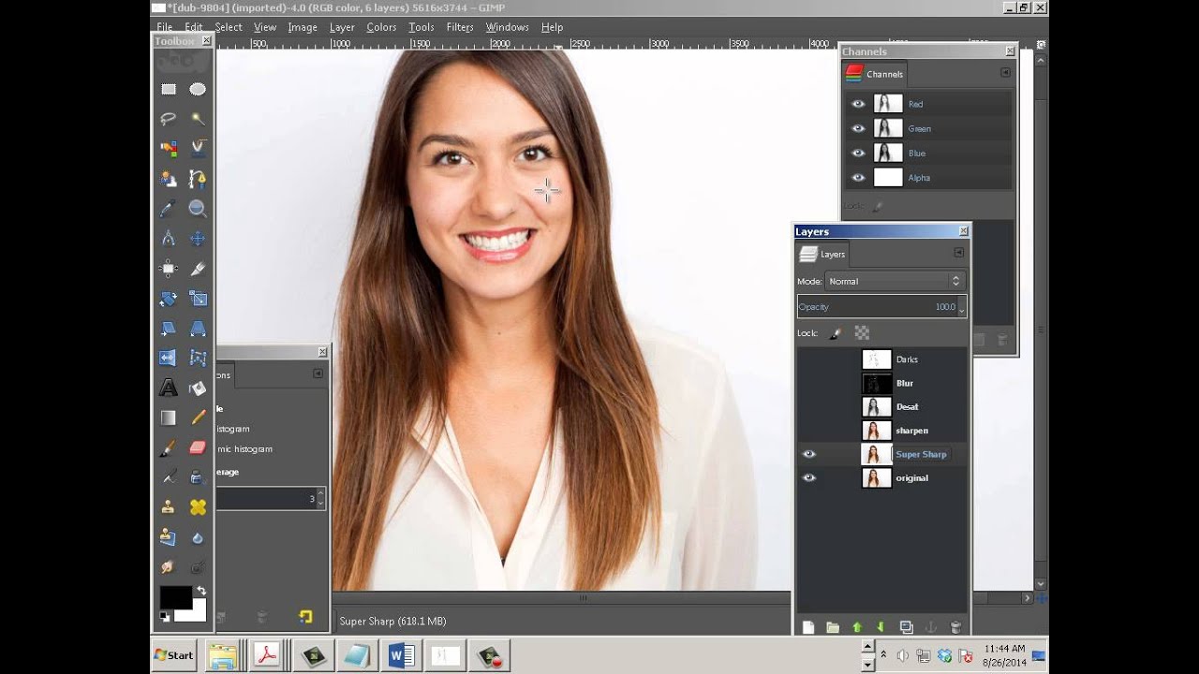This screenshot has height=674, width=1199.
Task: Select the Zoom magnifier tool
Action: [x=198, y=210]
